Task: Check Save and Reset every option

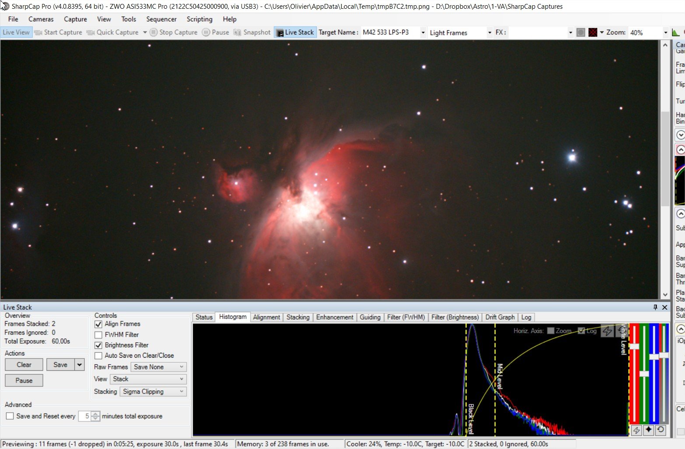Action: pos(10,416)
